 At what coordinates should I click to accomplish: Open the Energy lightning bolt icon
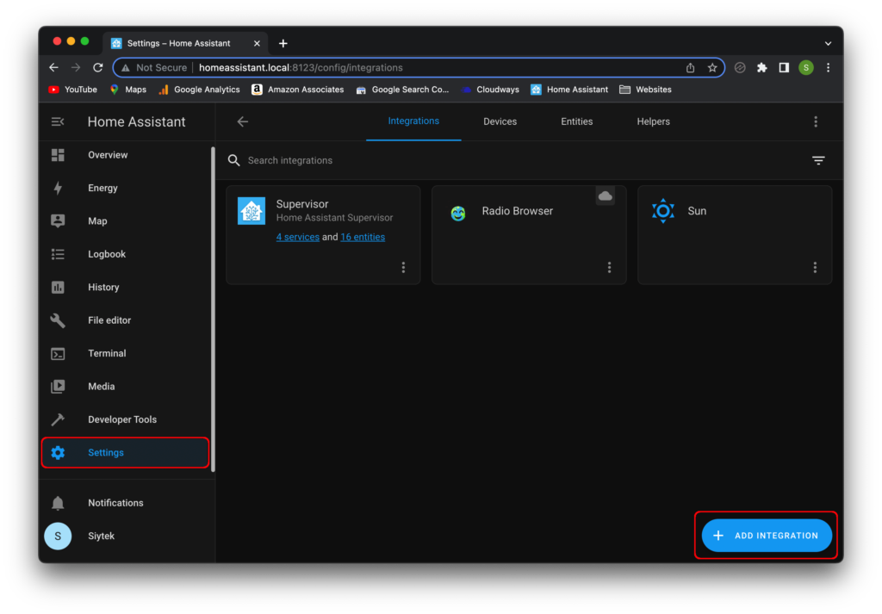[x=58, y=188]
